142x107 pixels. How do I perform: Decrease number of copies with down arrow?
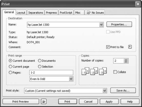(126, 62)
